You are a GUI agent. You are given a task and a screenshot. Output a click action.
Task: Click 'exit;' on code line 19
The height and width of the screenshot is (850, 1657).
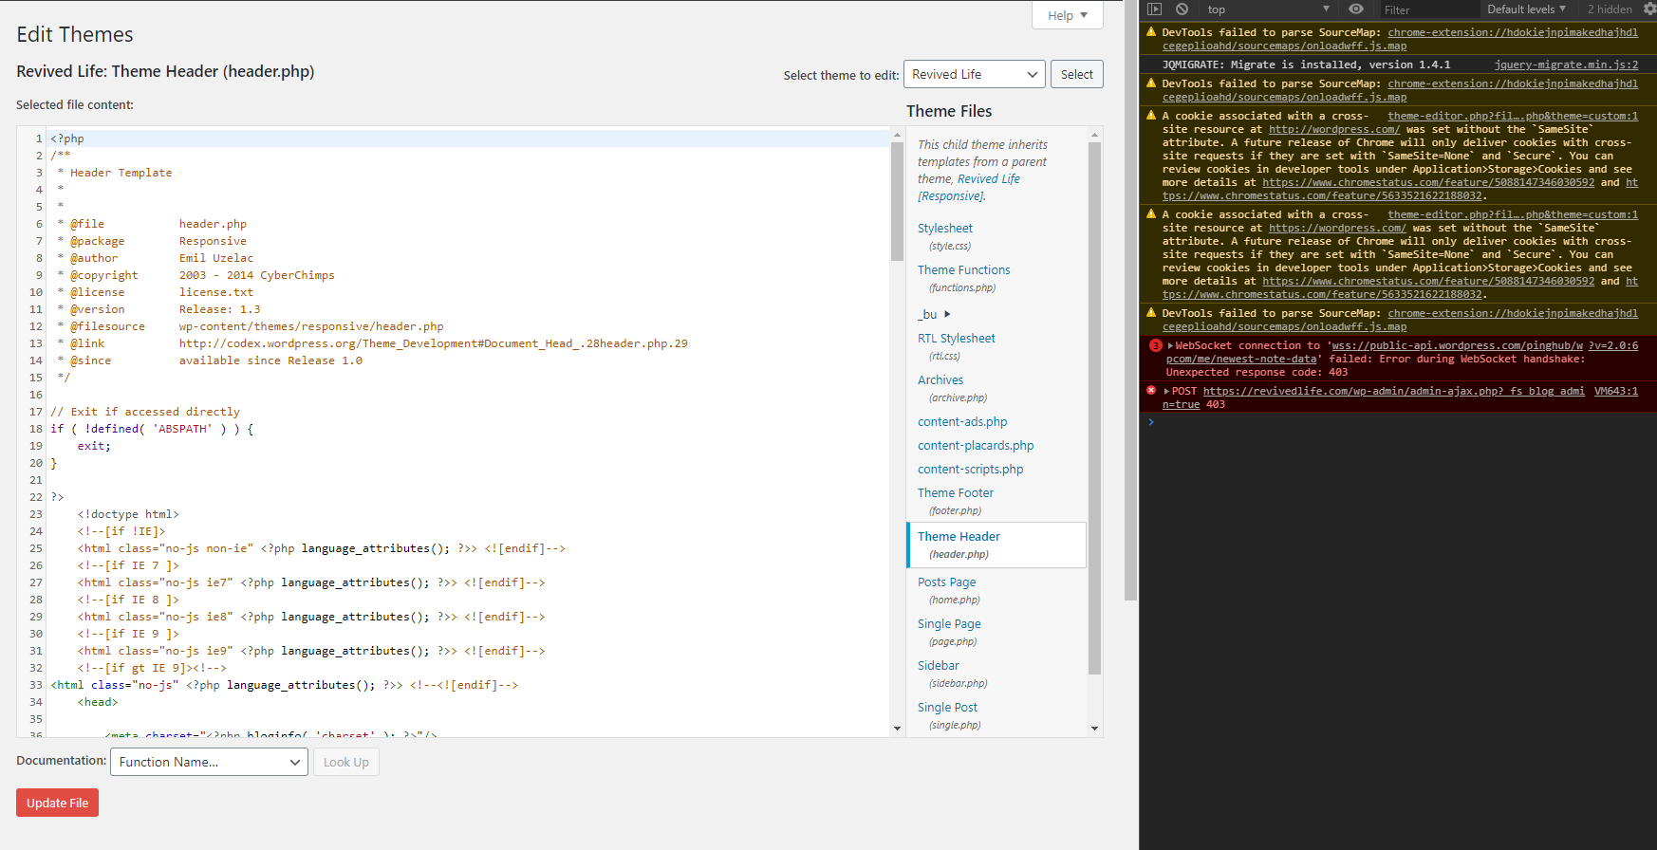coord(94,446)
